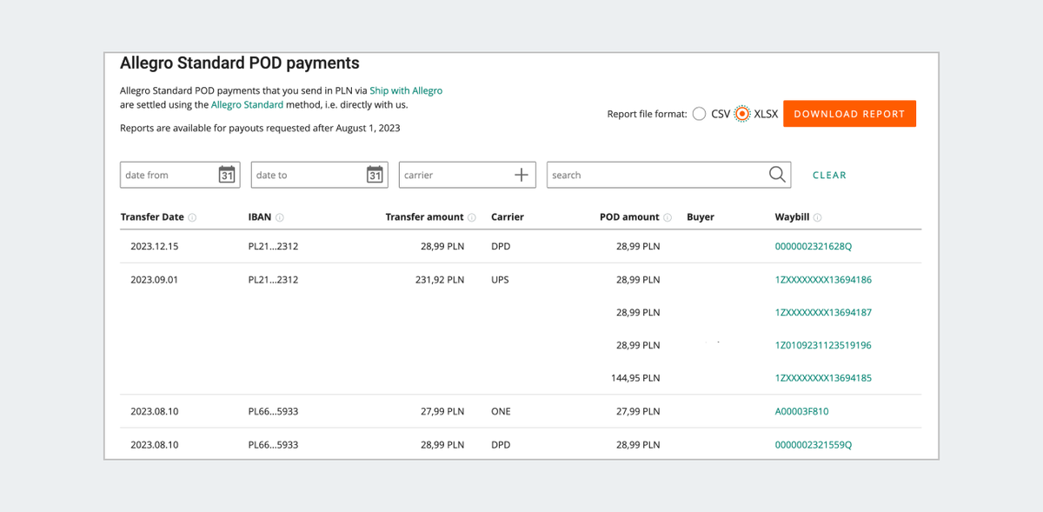
Task: Open the date from calendar icon
Action: [227, 175]
